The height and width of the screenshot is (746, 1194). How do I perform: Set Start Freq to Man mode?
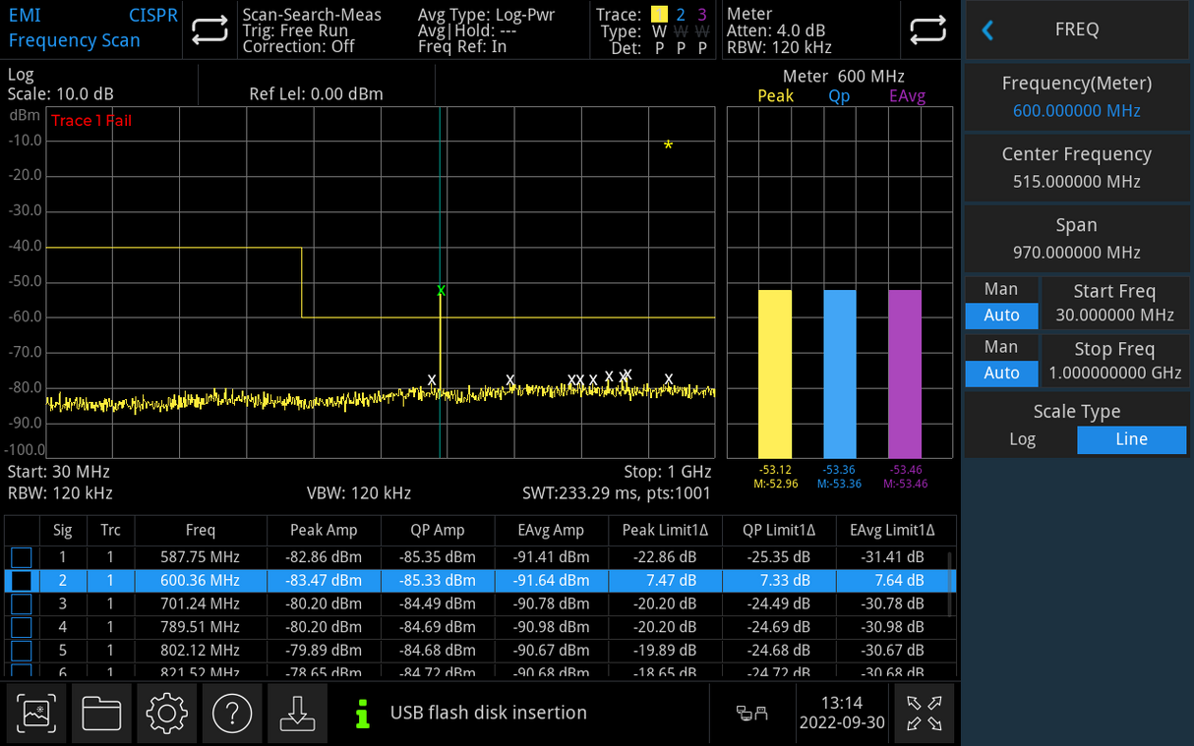point(1001,288)
